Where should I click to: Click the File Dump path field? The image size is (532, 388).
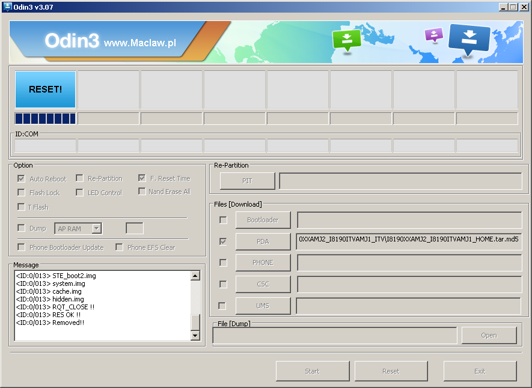pos(335,336)
